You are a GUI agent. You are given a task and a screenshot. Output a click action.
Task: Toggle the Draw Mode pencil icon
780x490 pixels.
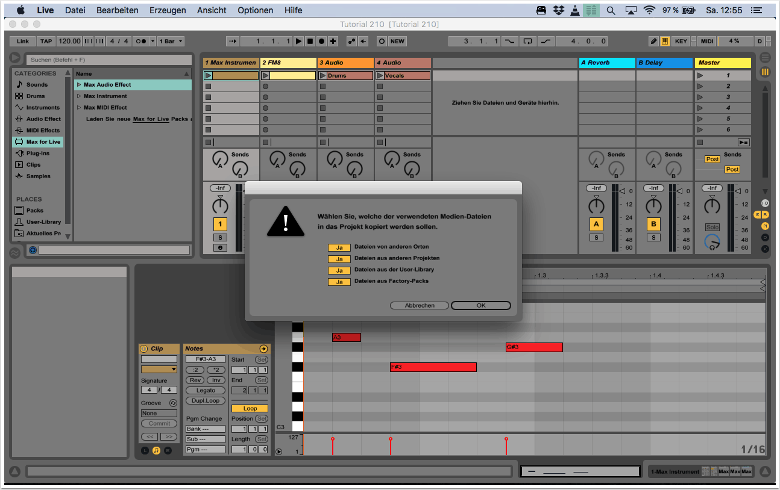654,41
